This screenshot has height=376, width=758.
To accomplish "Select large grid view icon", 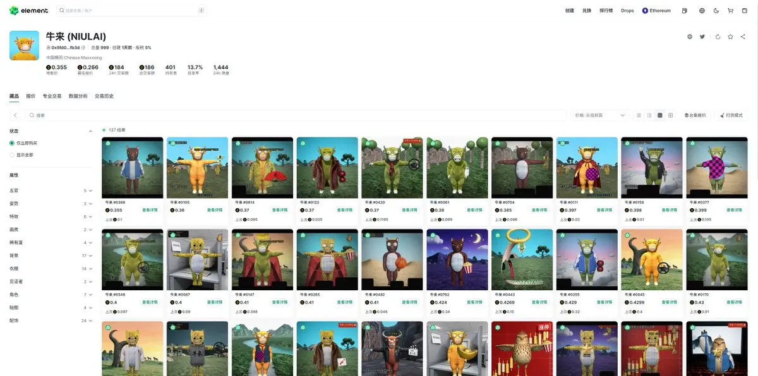I will click(671, 115).
